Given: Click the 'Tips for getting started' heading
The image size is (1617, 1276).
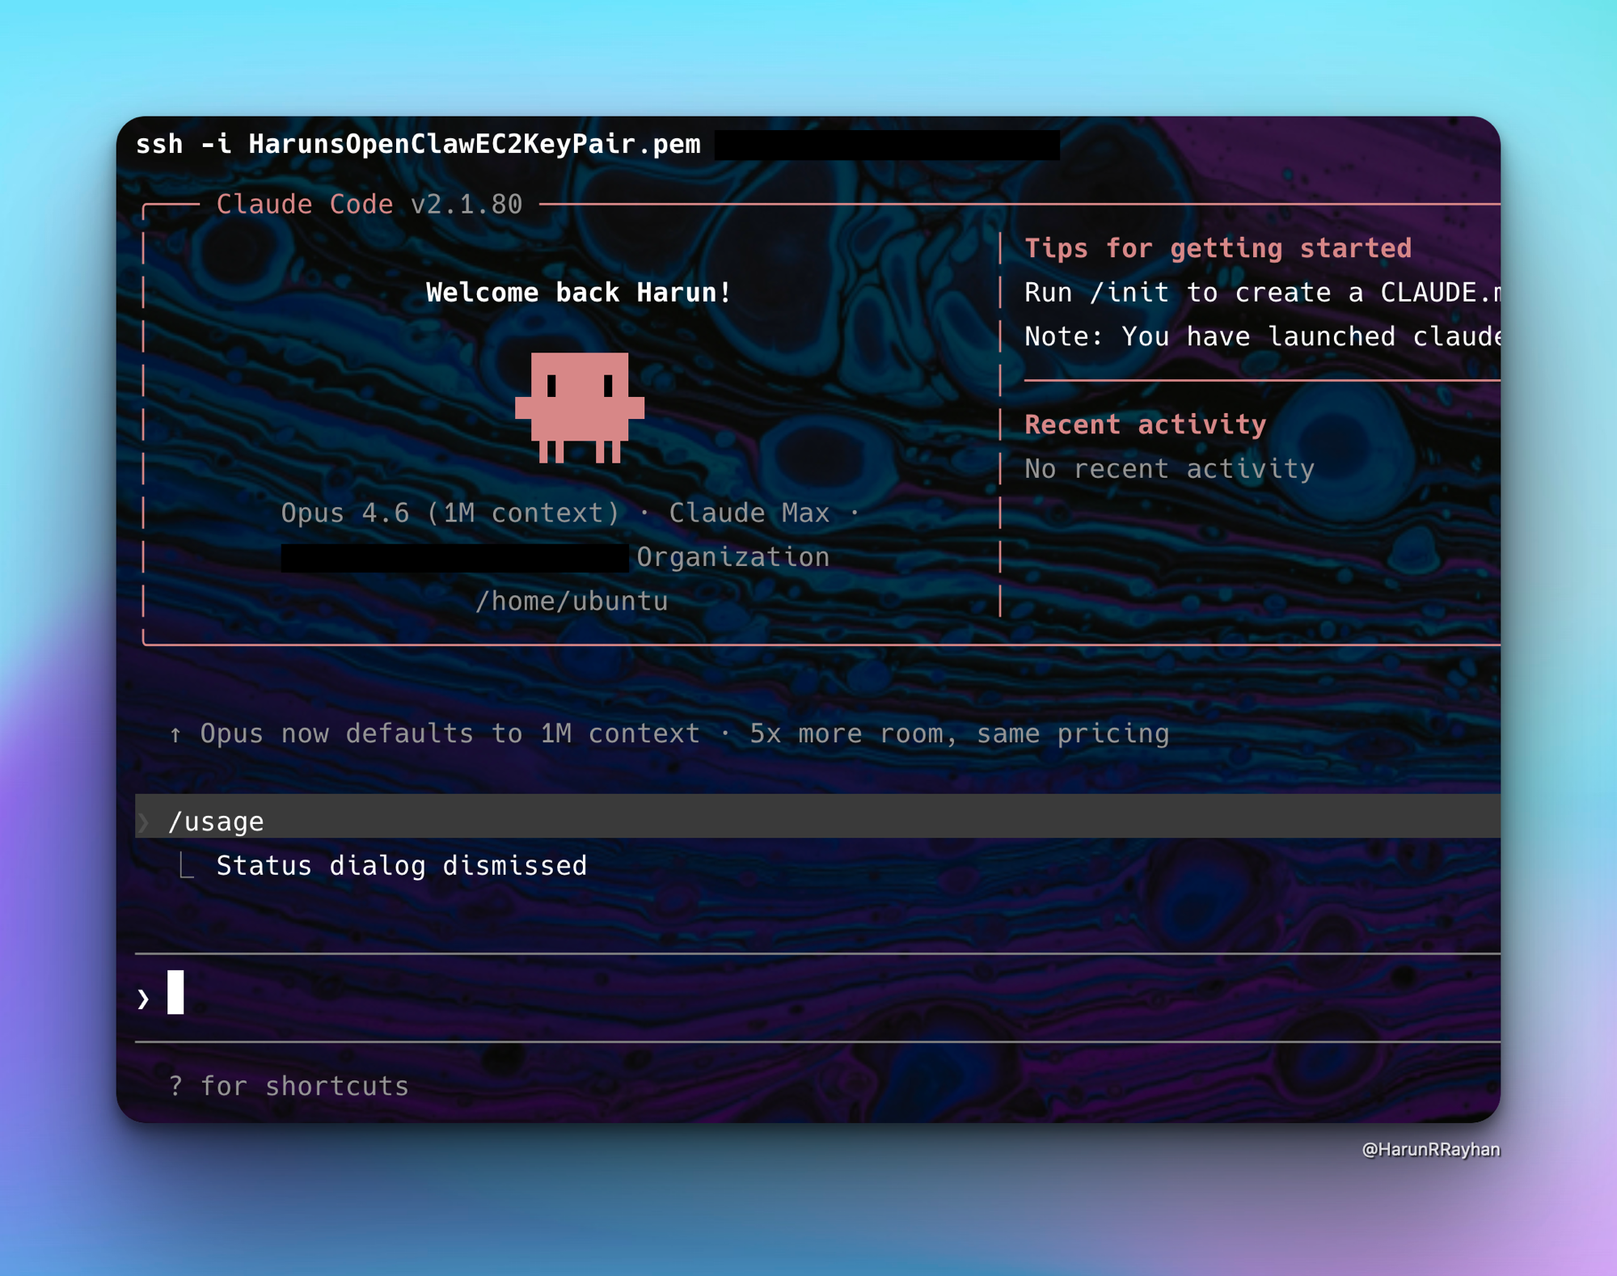Looking at the screenshot, I should coord(1218,248).
